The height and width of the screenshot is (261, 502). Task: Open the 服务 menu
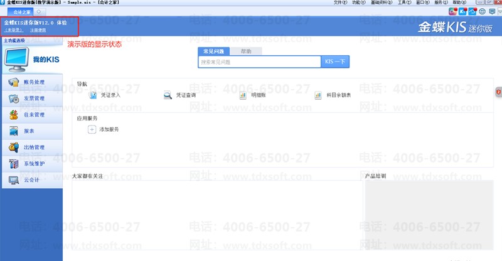coord(441,3)
